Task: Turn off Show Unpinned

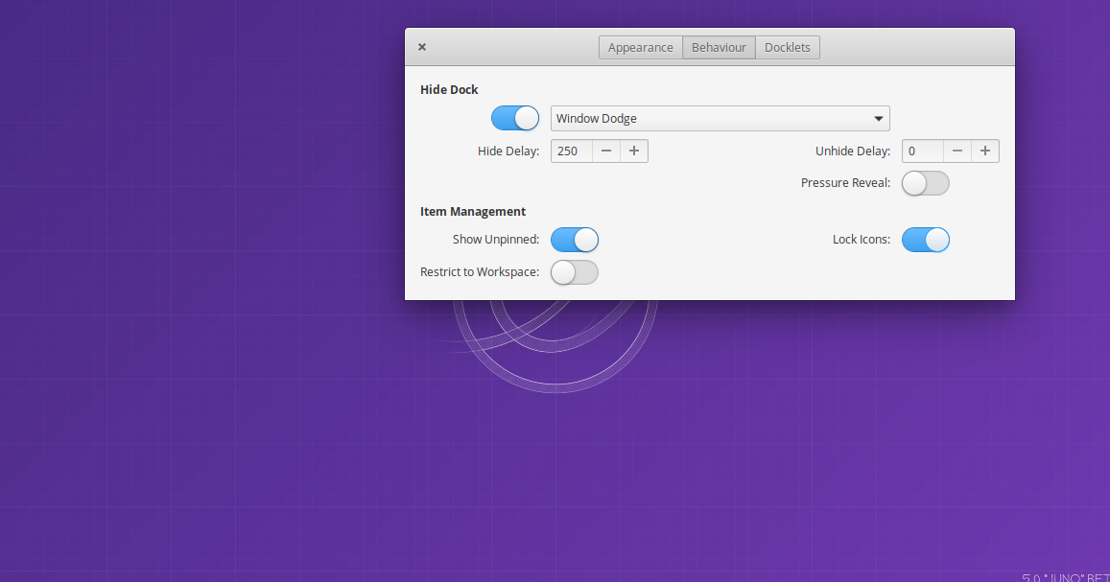Action: point(574,240)
